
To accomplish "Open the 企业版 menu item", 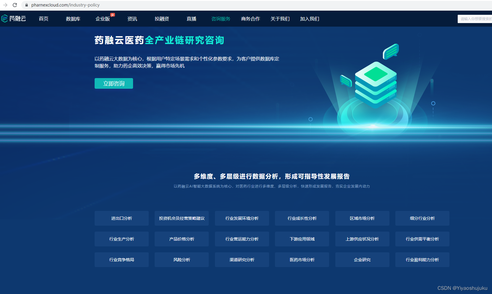I will [103, 19].
